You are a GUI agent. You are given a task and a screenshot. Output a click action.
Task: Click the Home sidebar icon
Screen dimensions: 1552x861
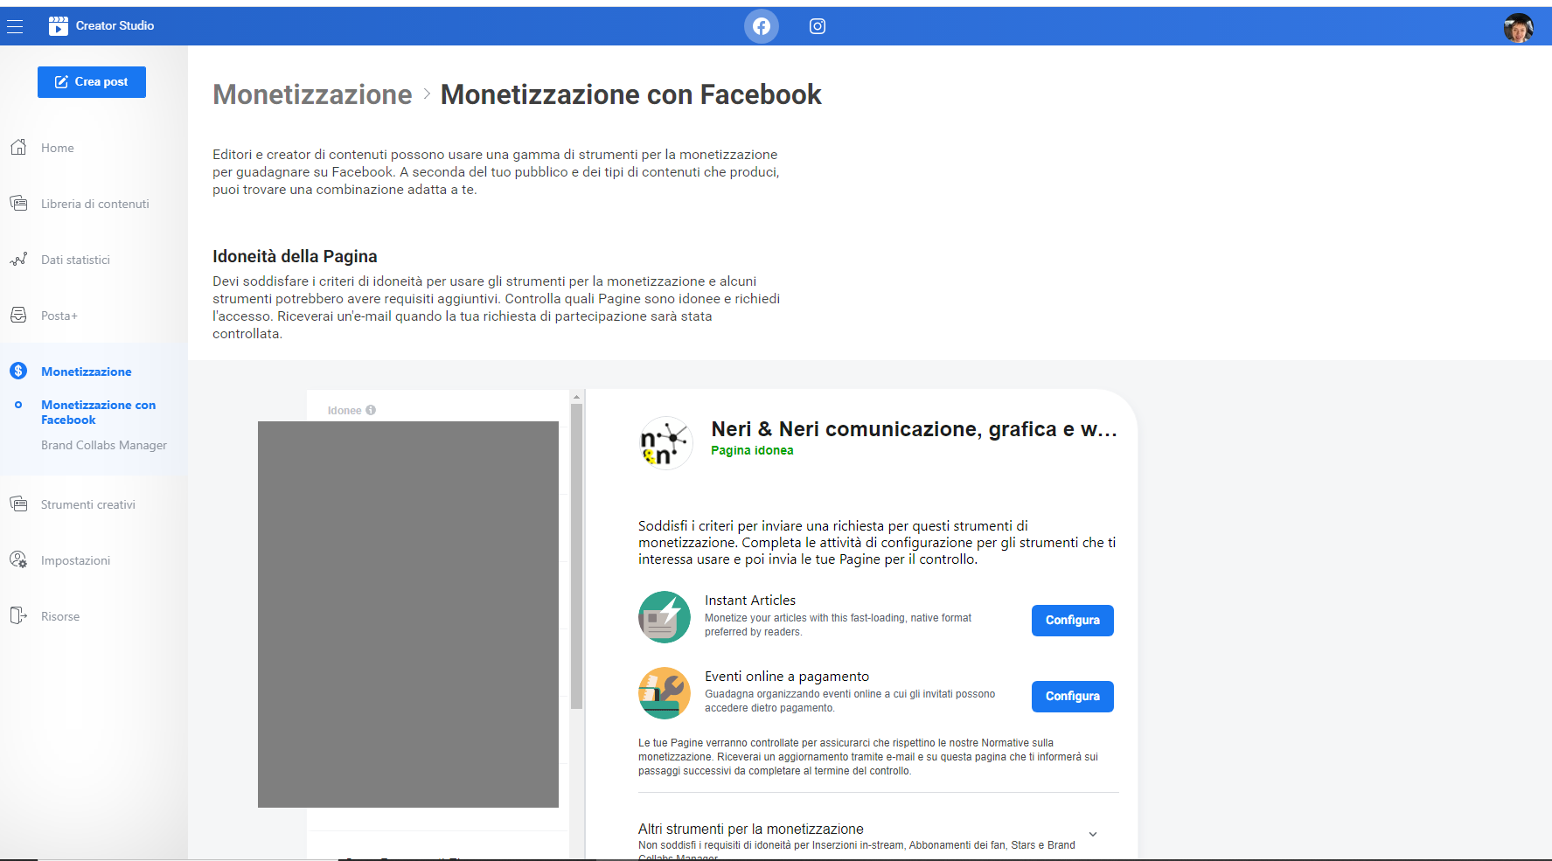tap(18, 148)
